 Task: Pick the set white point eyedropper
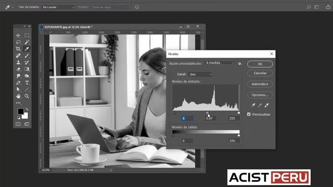[x=267, y=105]
